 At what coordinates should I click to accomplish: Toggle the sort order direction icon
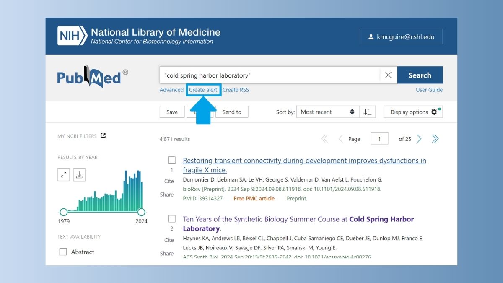pos(368,112)
